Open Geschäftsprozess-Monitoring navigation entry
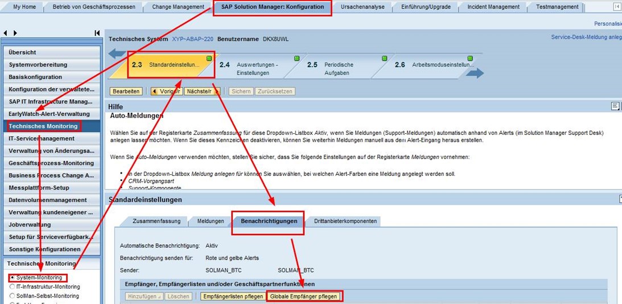The image size is (622, 304). point(52,163)
